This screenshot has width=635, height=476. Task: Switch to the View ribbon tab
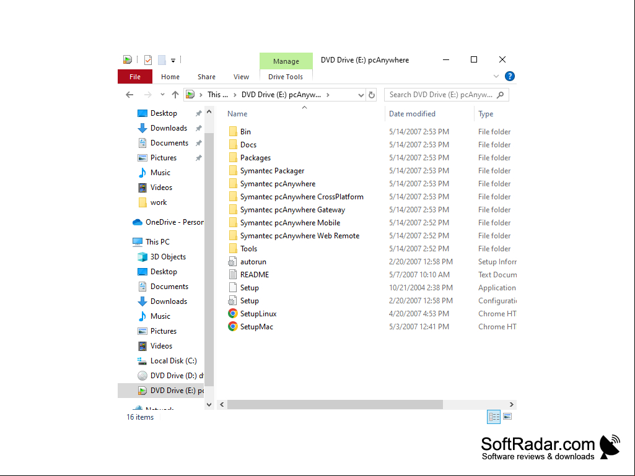coord(241,77)
